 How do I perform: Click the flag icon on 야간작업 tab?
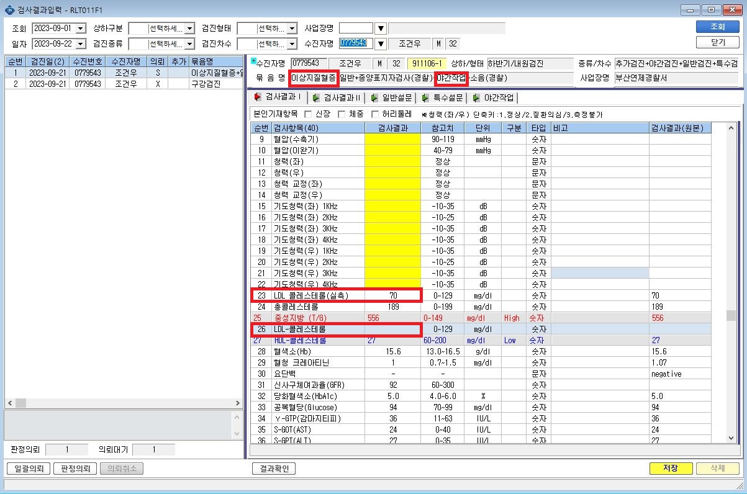click(x=476, y=97)
